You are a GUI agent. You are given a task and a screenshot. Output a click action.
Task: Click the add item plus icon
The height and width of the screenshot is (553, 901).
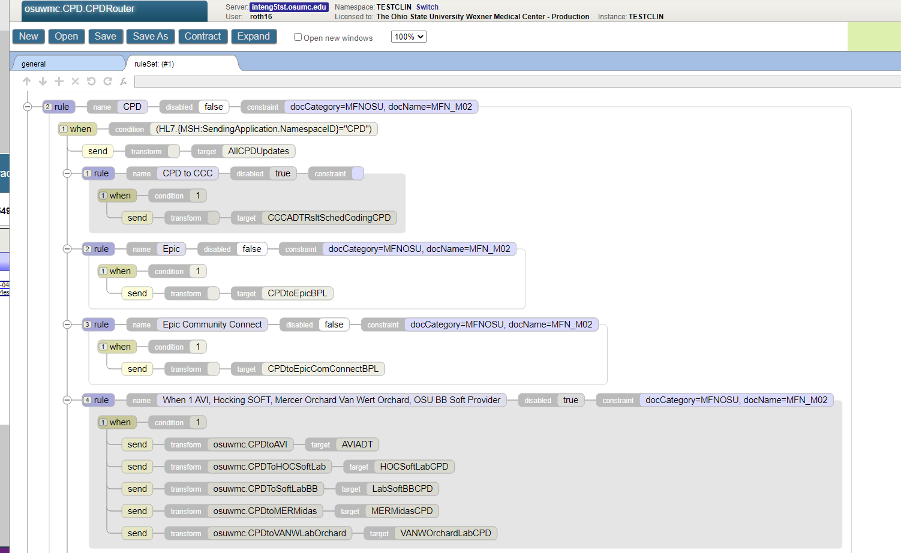59,82
